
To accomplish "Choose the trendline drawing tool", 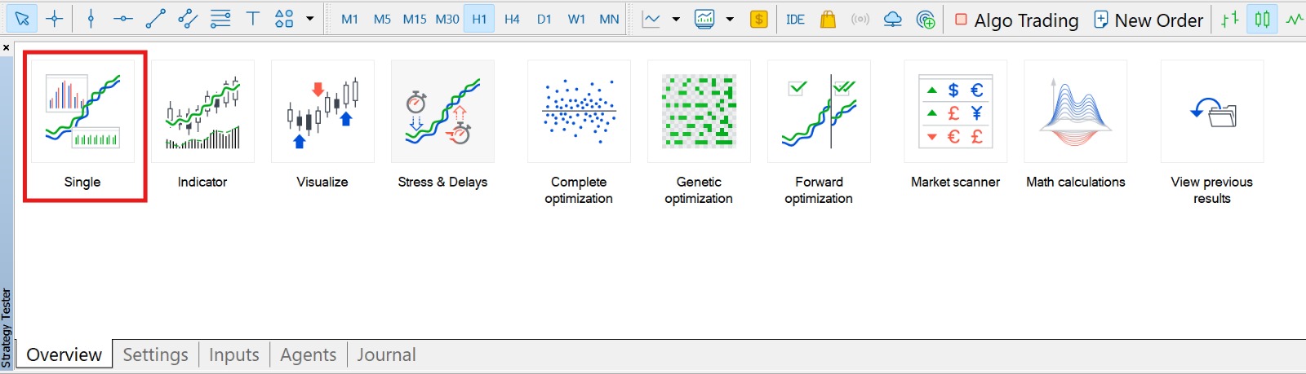I will coord(155,19).
